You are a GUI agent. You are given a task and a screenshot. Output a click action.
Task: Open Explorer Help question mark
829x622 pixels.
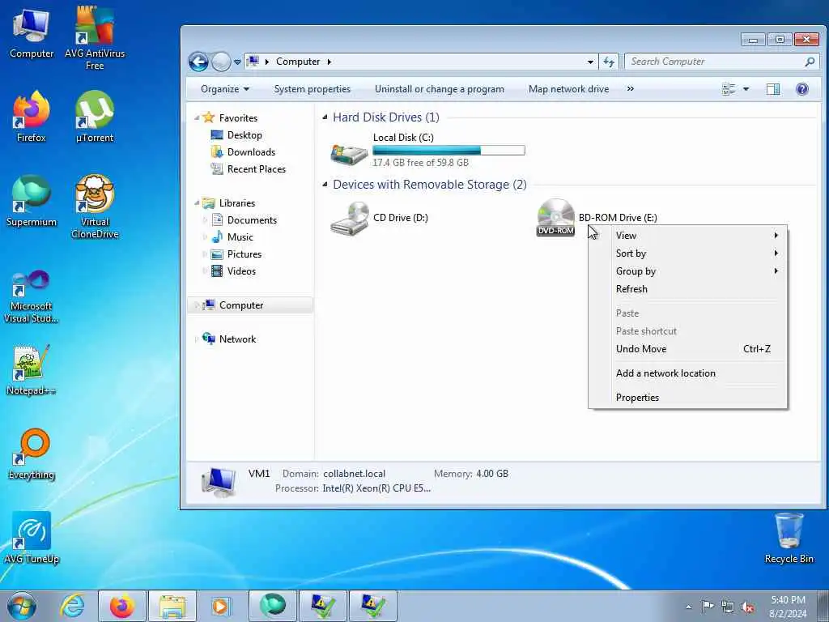[x=802, y=89]
